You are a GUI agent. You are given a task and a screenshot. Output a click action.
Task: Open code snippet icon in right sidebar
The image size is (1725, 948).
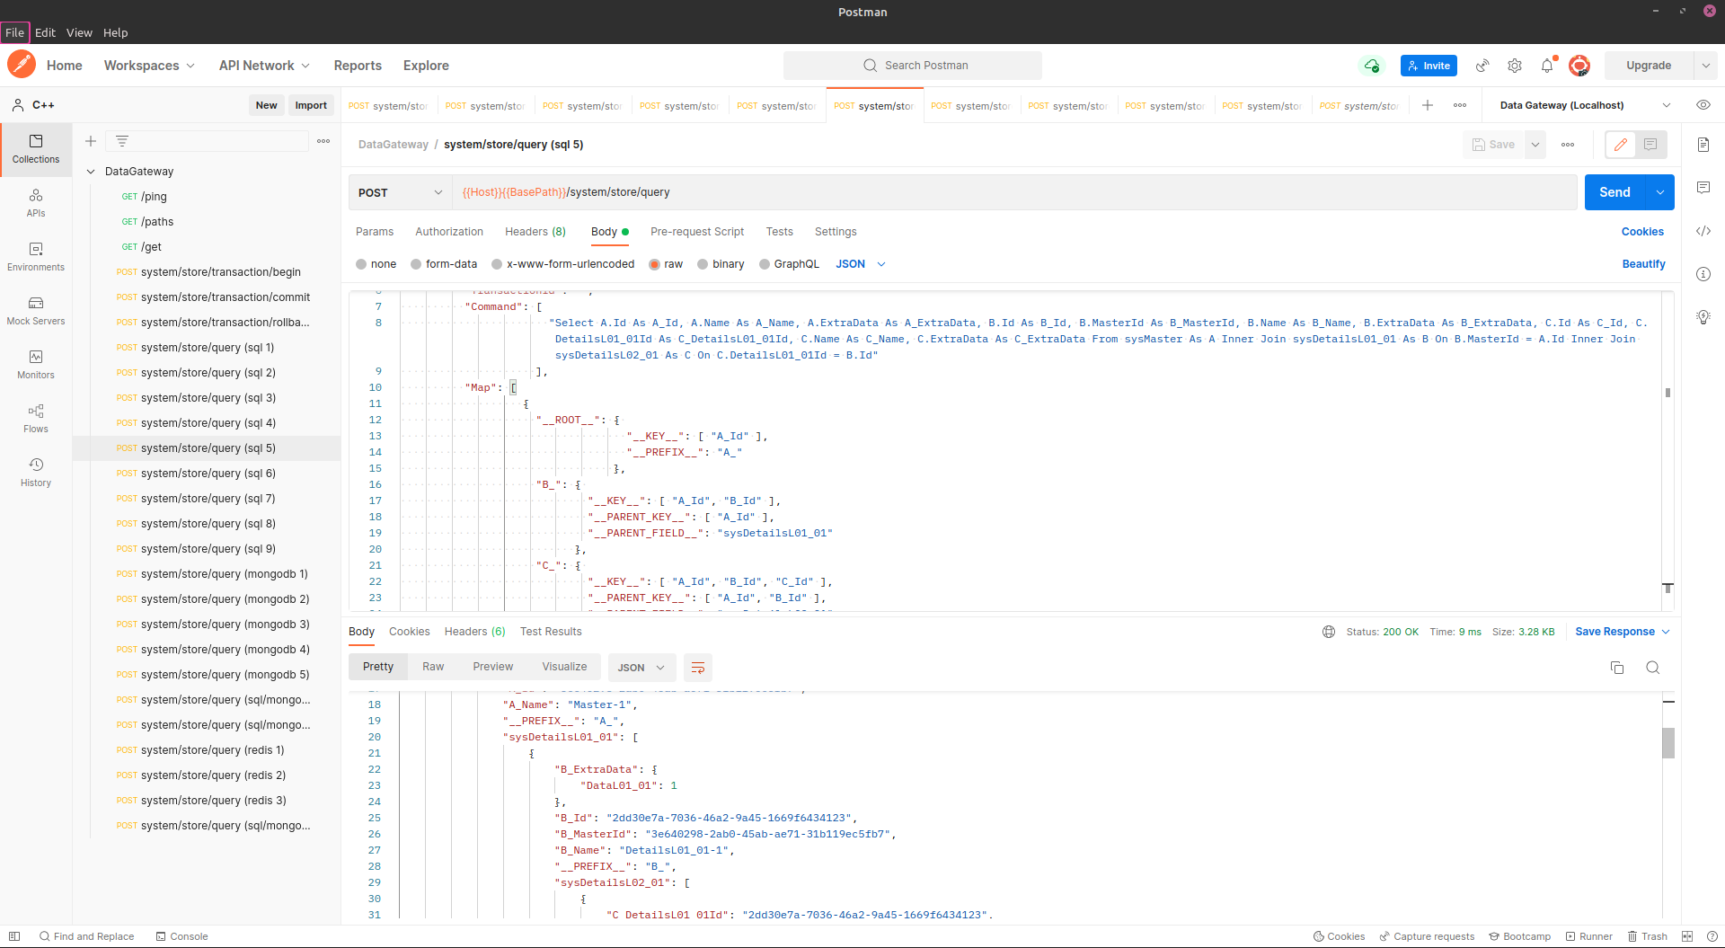1703,231
